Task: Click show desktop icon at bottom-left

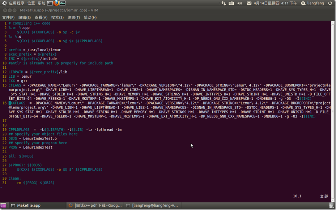Action: pyautogui.click(x=3, y=205)
